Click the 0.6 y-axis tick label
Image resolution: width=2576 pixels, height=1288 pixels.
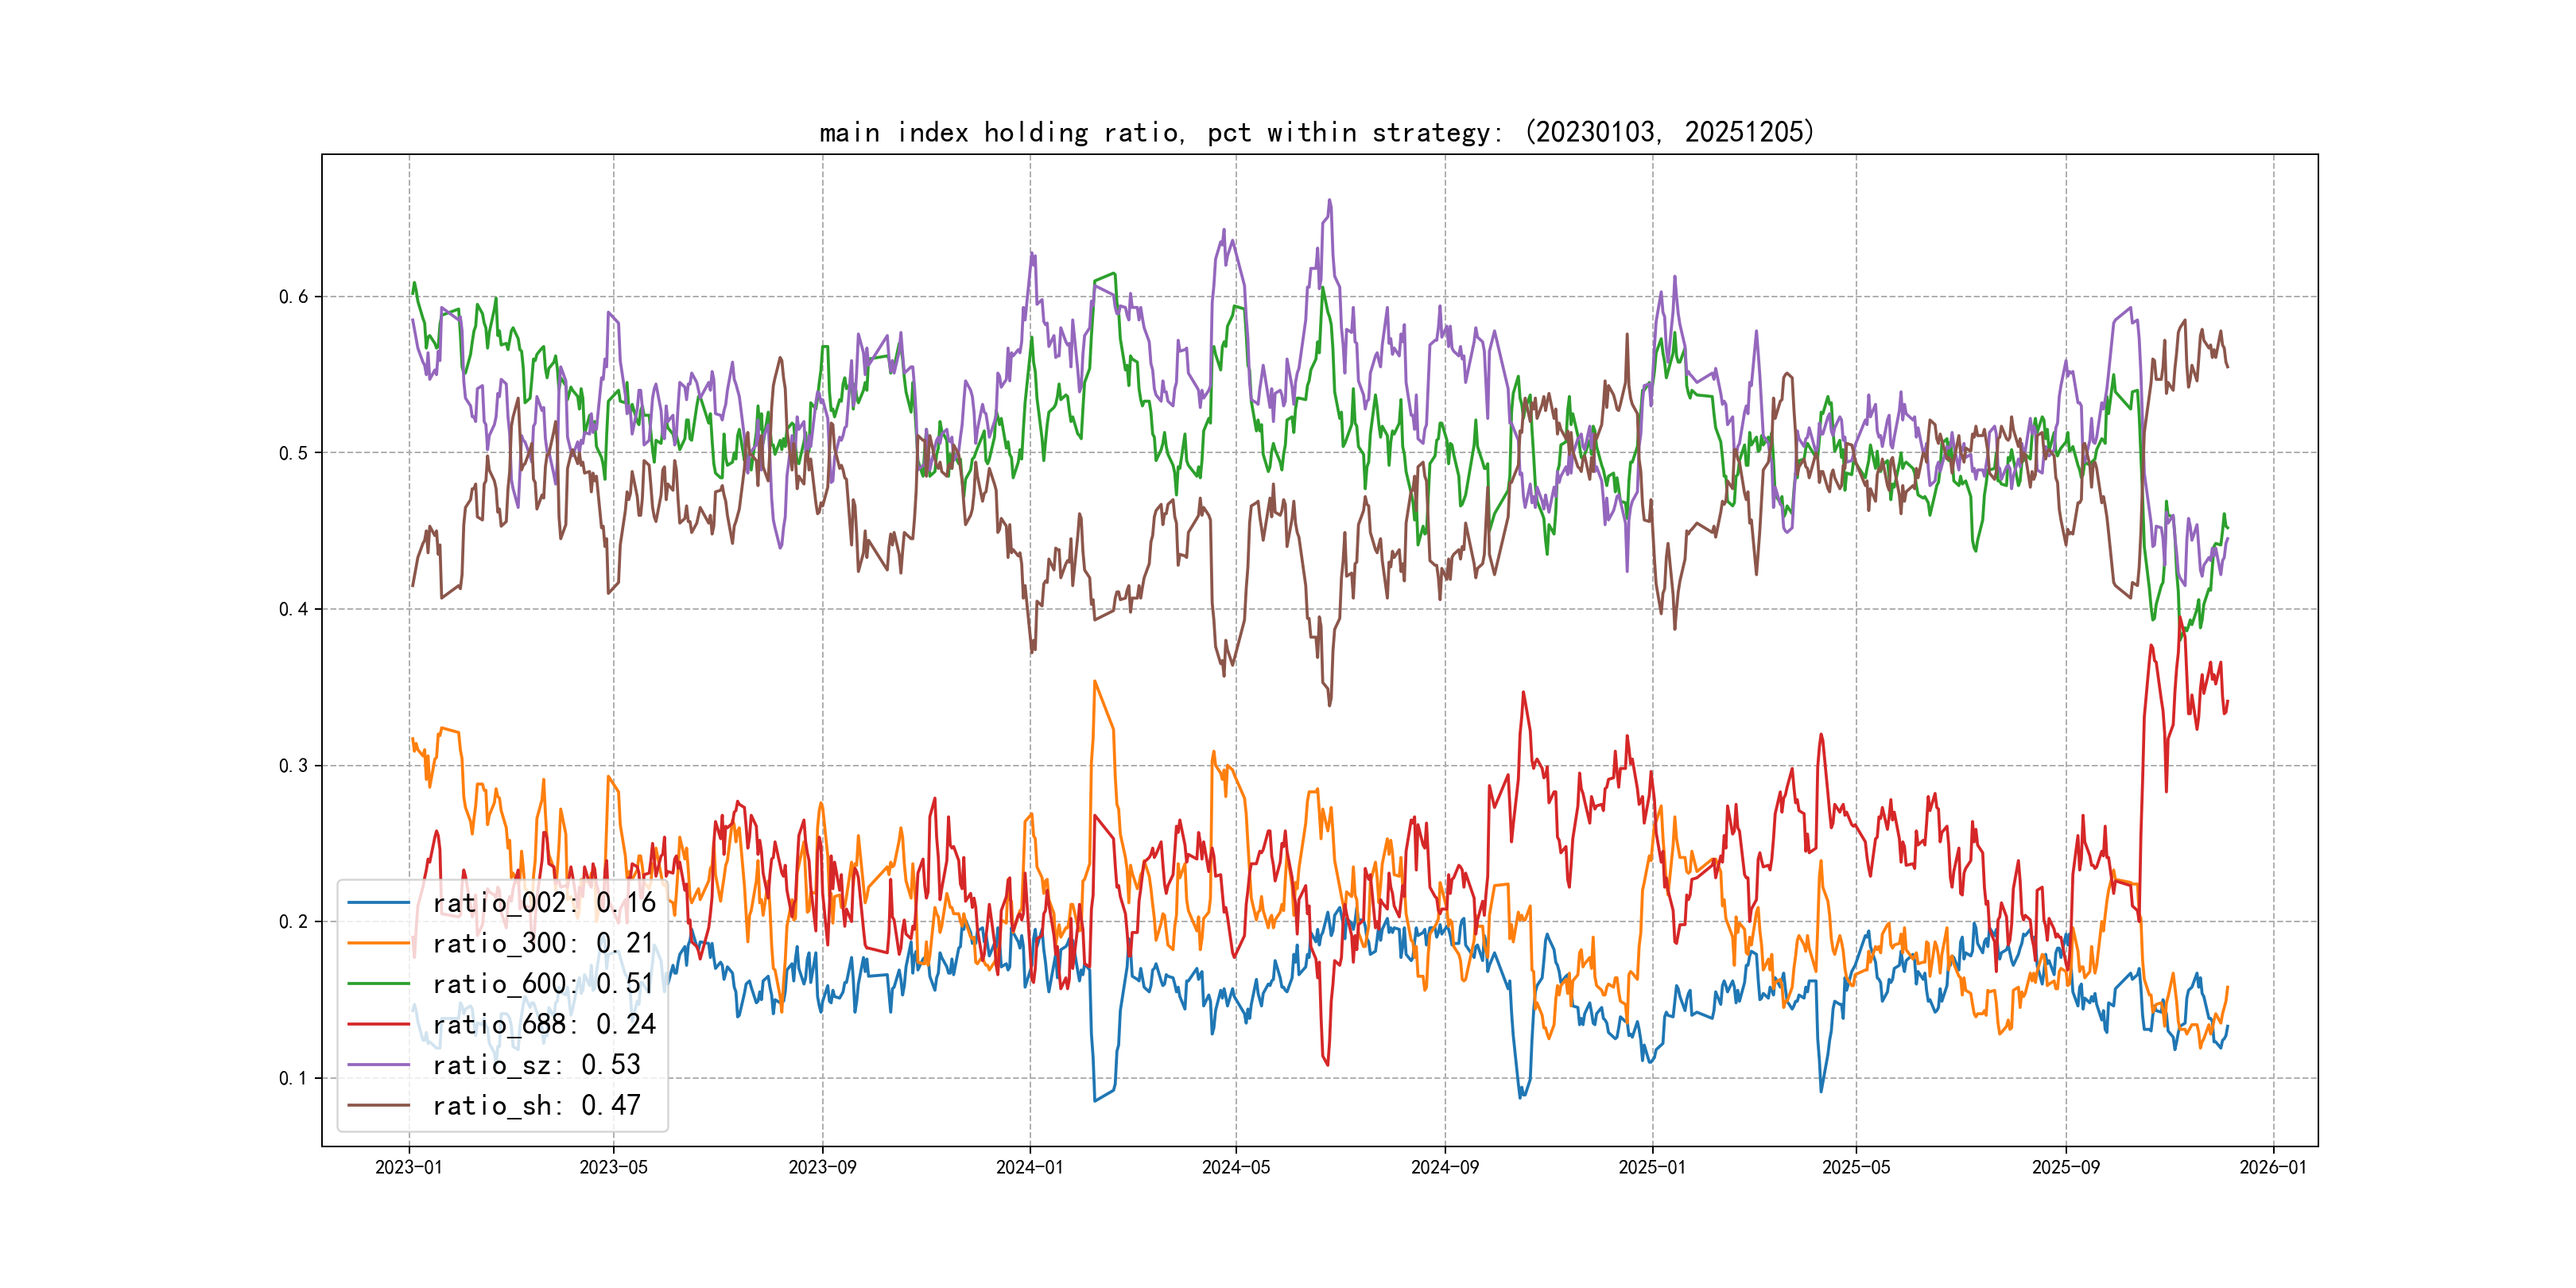(x=293, y=297)
